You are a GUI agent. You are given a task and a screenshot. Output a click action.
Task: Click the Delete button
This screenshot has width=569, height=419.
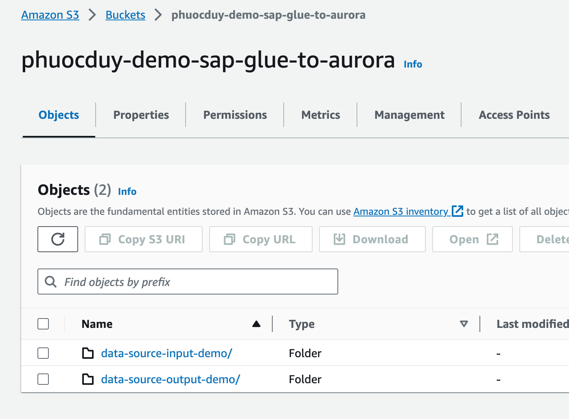pyautogui.click(x=545, y=239)
